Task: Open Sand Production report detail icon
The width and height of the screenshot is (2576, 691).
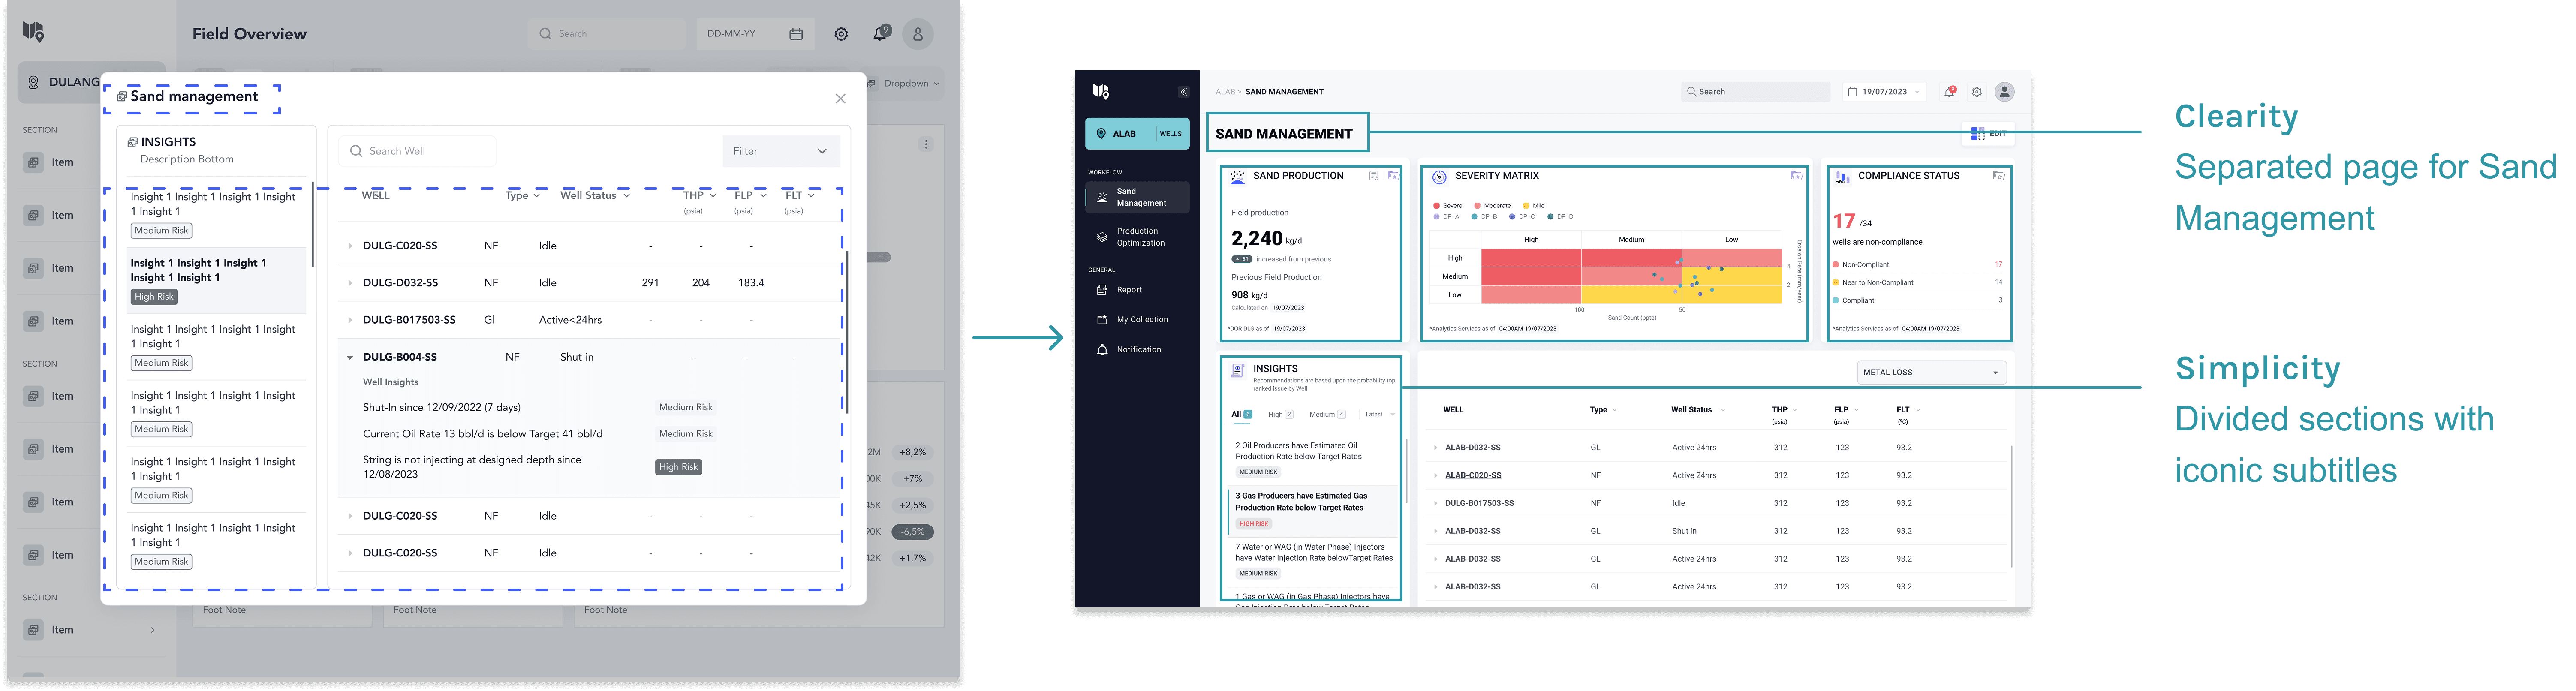Action: click(x=1374, y=176)
